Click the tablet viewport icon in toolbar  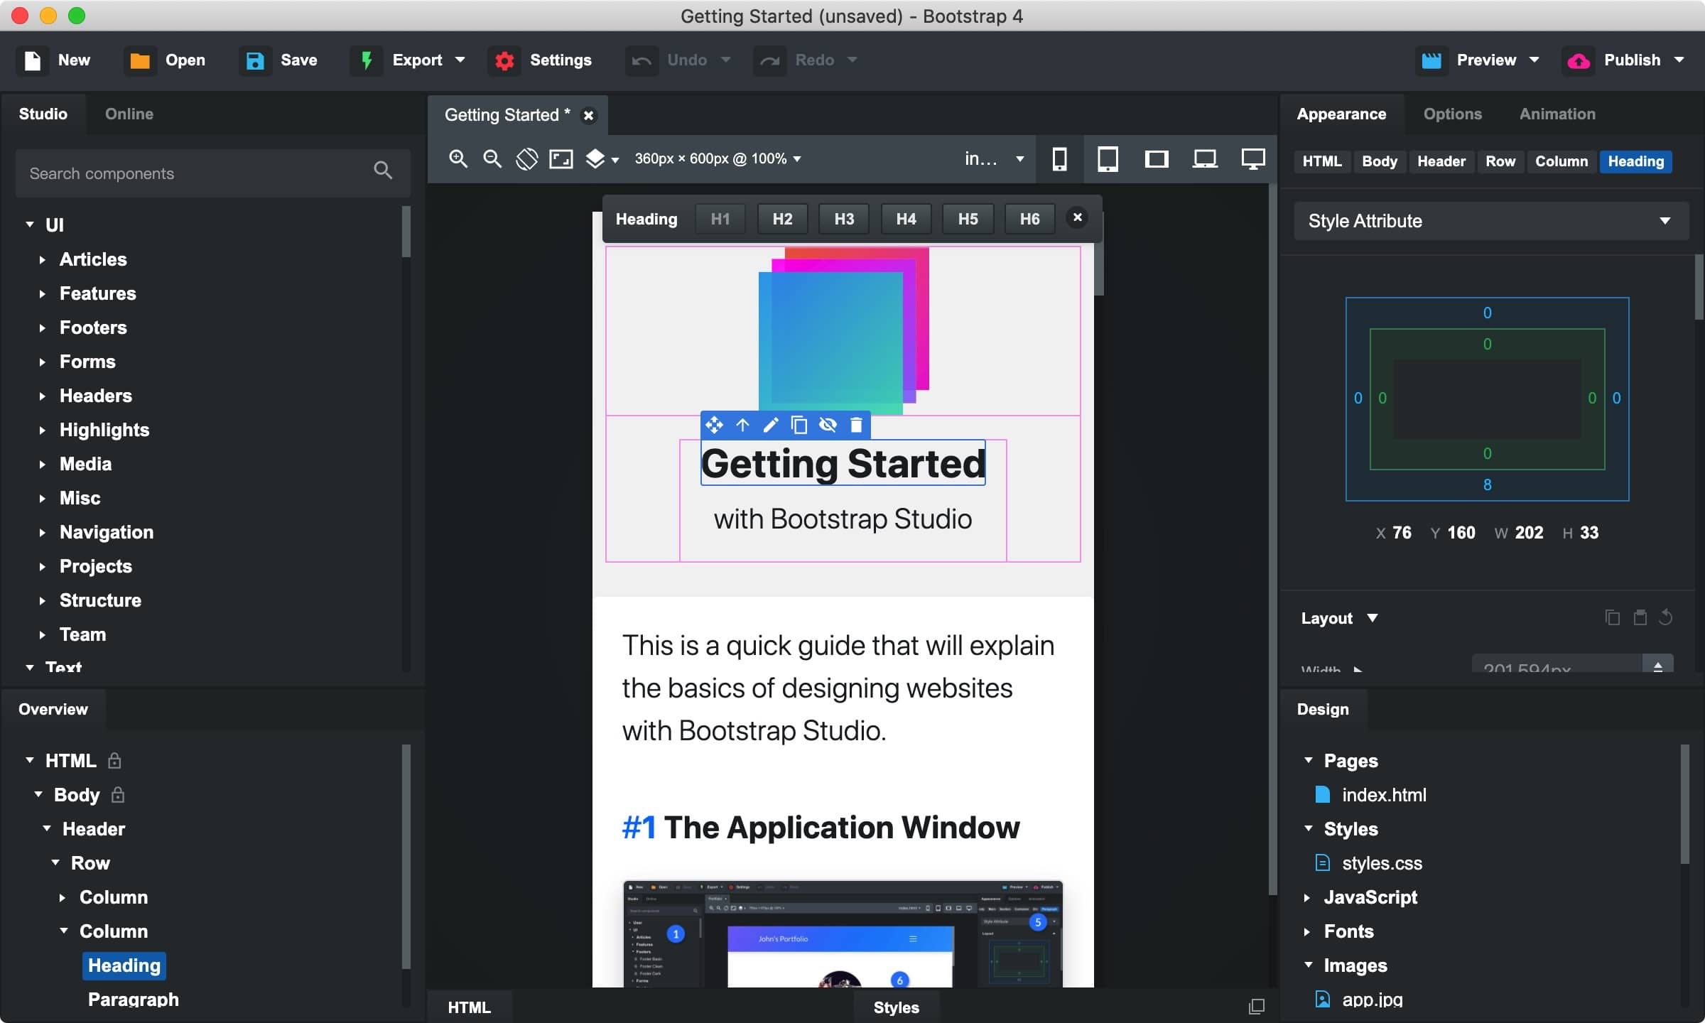click(1107, 158)
